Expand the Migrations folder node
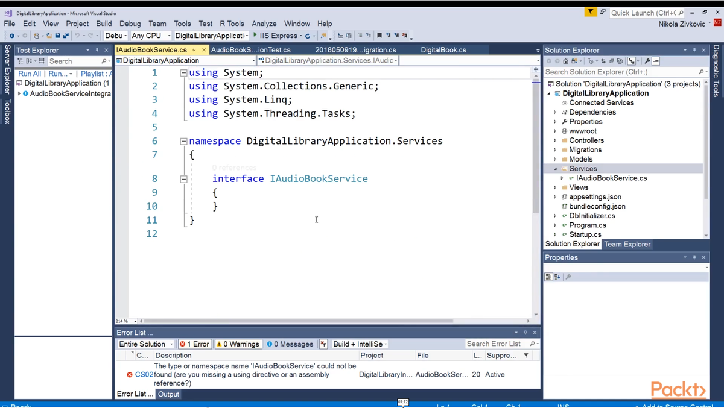This screenshot has width=724, height=408. 556,150
